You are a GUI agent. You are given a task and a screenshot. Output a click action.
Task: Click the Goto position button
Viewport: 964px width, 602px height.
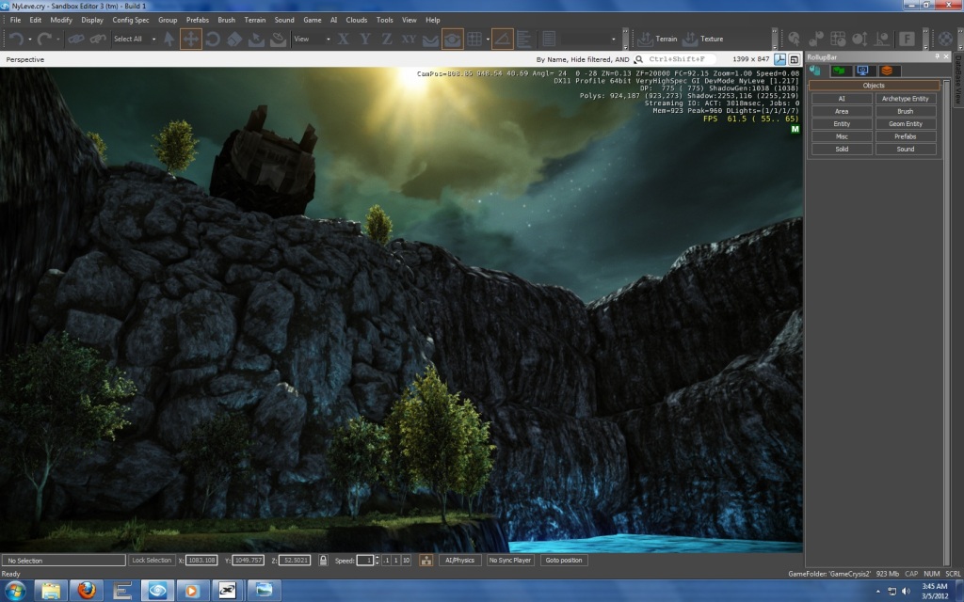[x=564, y=560]
